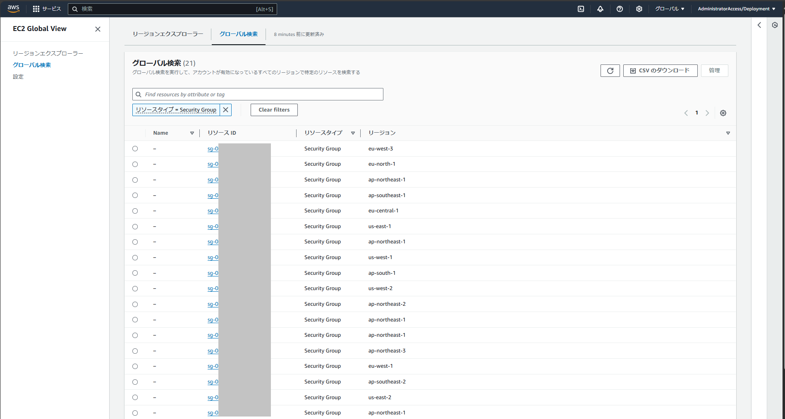Open the top bar settings gear
This screenshot has width=785, height=419.
coord(639,9)
